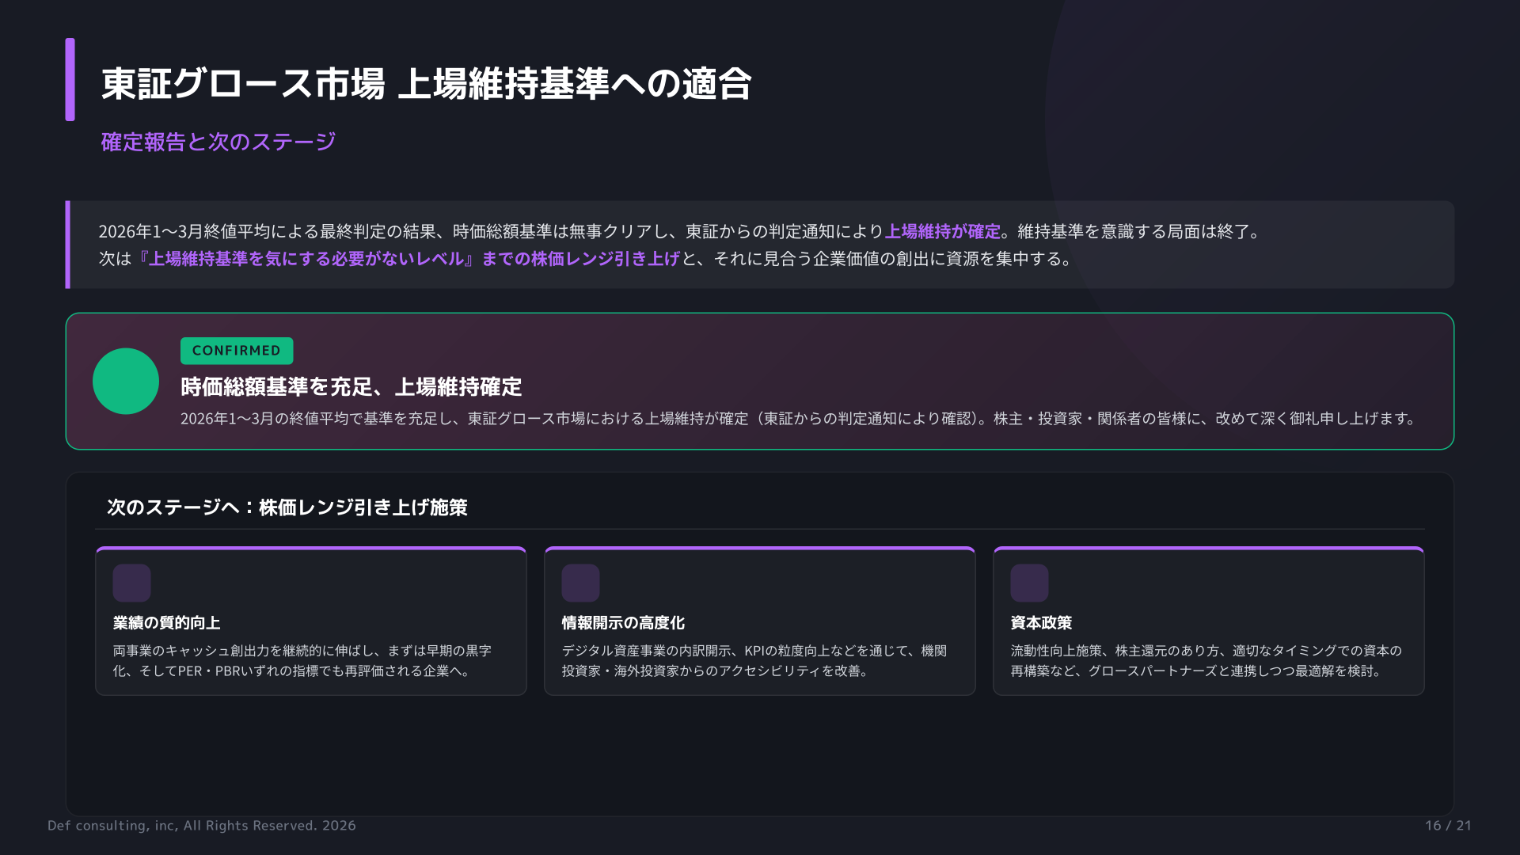Click the card title 業績の質的向上
The width and height of the screenshot is (1520, 855).
pyautogui.click(x=167, y=623)
